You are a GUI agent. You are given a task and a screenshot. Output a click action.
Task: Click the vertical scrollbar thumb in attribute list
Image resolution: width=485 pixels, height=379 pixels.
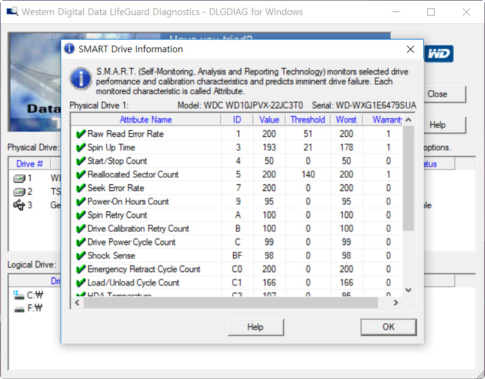tap(408, 178)
